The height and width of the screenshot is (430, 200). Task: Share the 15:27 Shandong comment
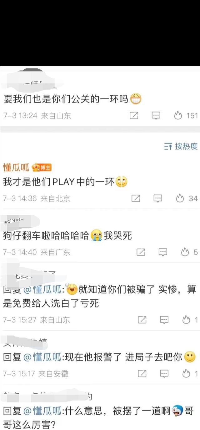[142, 320]
